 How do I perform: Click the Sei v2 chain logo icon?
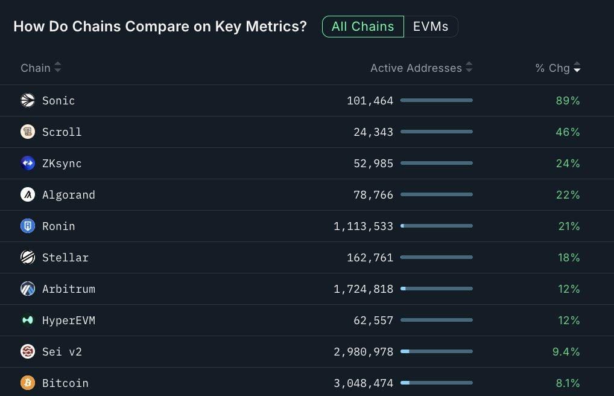pyautogui.click(x=28, y=352)
